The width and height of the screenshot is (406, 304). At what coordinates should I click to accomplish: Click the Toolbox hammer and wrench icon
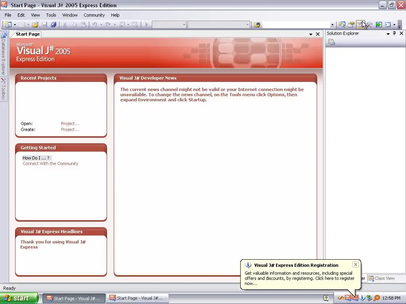click(x=370, y=25)
